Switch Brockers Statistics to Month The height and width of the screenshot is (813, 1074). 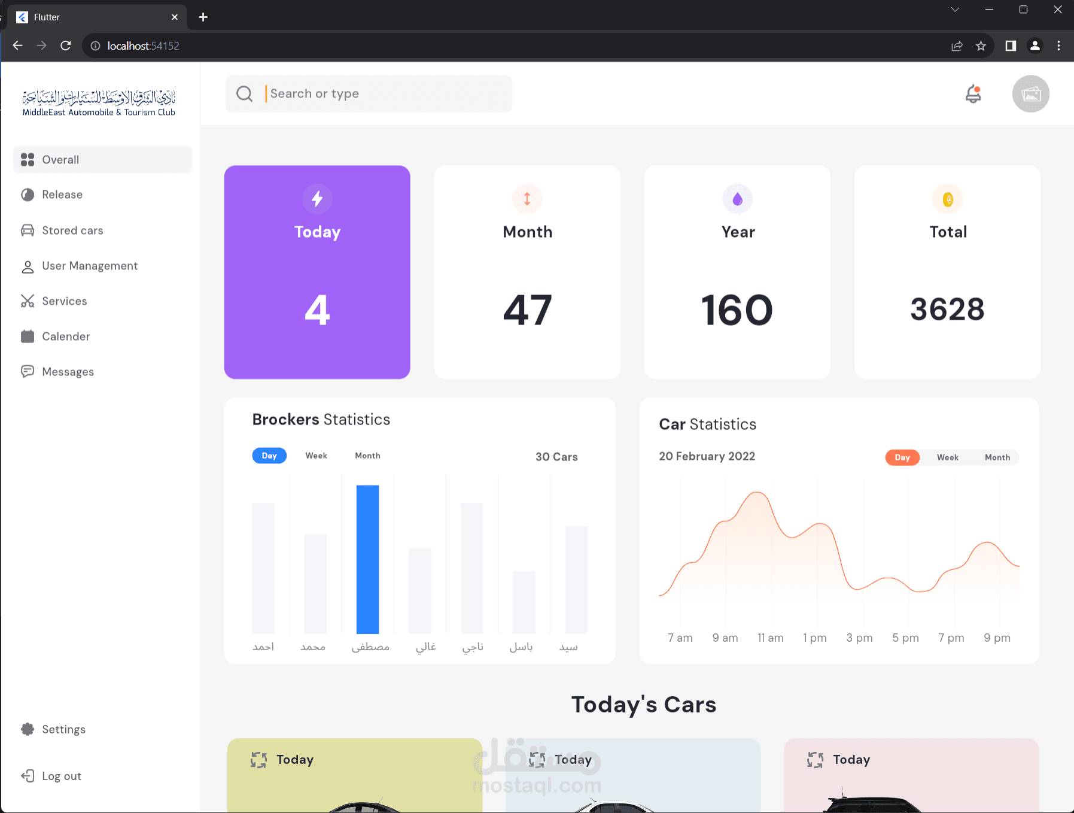click(367, 456)
